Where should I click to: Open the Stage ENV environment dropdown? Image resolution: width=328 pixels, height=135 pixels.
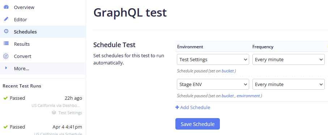point(213,84)
